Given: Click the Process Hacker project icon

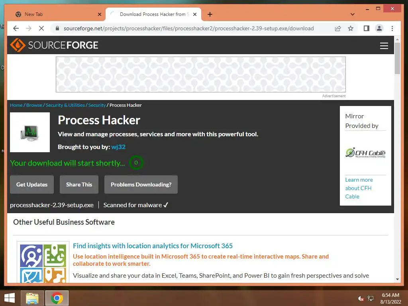Looking at the screenshot, I should click(x=30, y=132).
